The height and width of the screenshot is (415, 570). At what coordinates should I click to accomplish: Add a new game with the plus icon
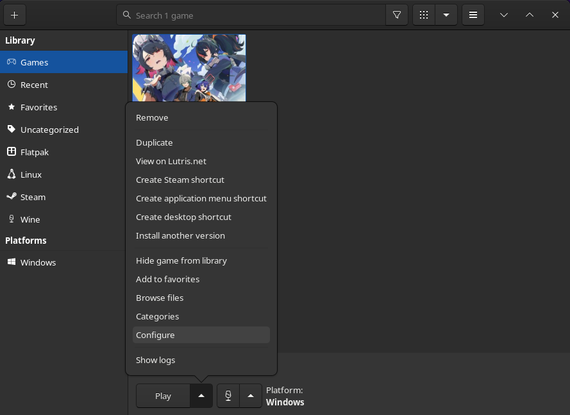point(14,14)
